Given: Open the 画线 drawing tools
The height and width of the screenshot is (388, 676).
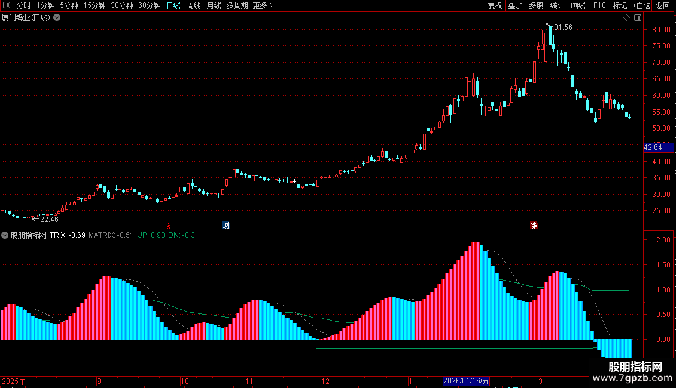Looking at the screenshot, I should pyautogui.click(x=578, y=5).
